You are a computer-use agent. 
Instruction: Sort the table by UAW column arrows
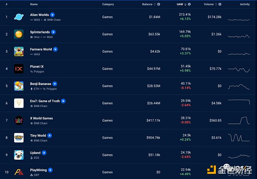[x=185, y=4]
